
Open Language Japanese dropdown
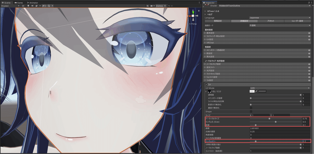pos(280,18)
